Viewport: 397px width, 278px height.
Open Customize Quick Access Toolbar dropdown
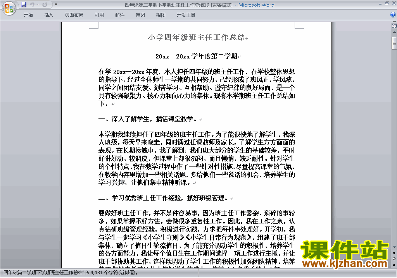point(56,5)
